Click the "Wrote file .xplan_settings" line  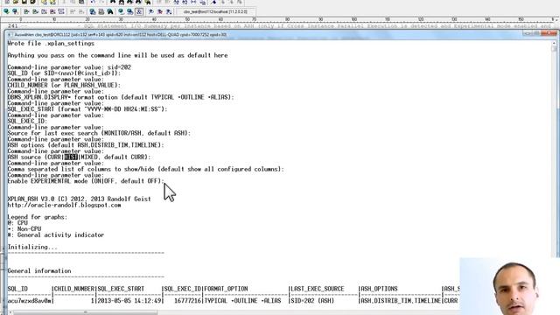tap(51, 44)
